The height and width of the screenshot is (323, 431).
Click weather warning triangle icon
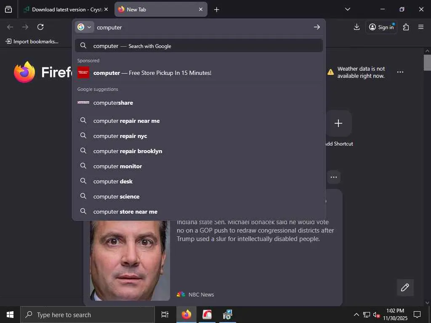pos(330,72)
